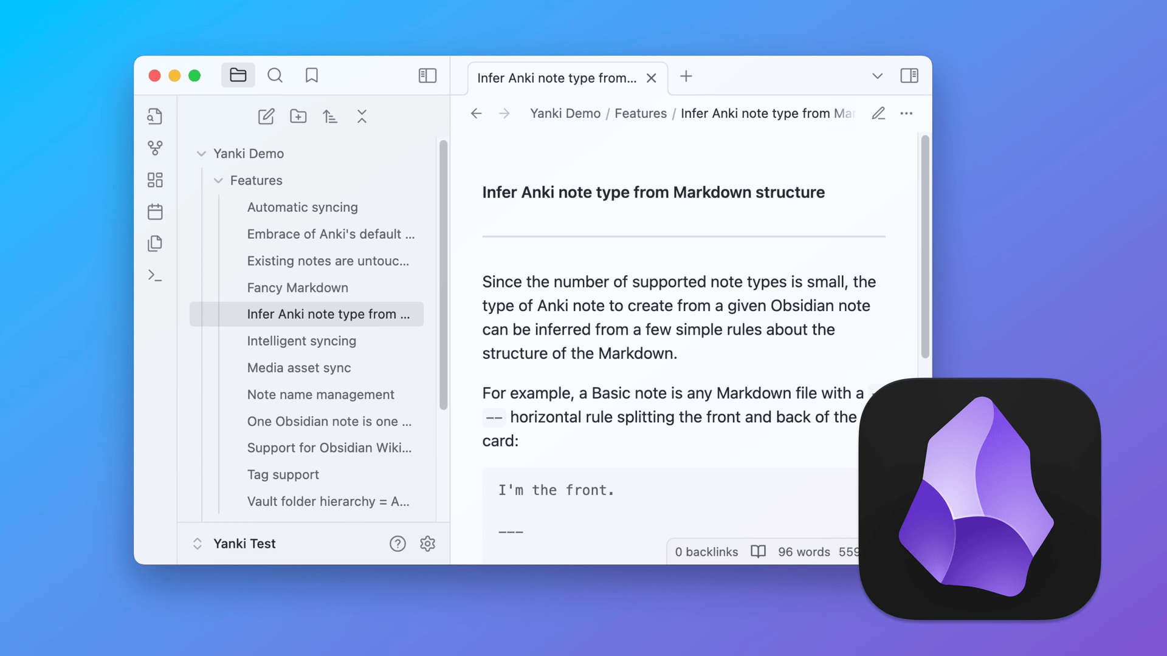Switch to the search tab
1167x656 pixels.
tap(275, 75)
